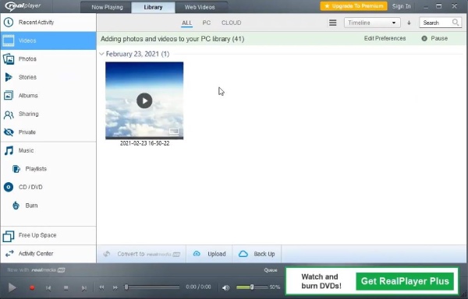The height and width of the screenshot is (299, 468).
Task: Adjust the volume slider
Action: (x=252, y=287)
